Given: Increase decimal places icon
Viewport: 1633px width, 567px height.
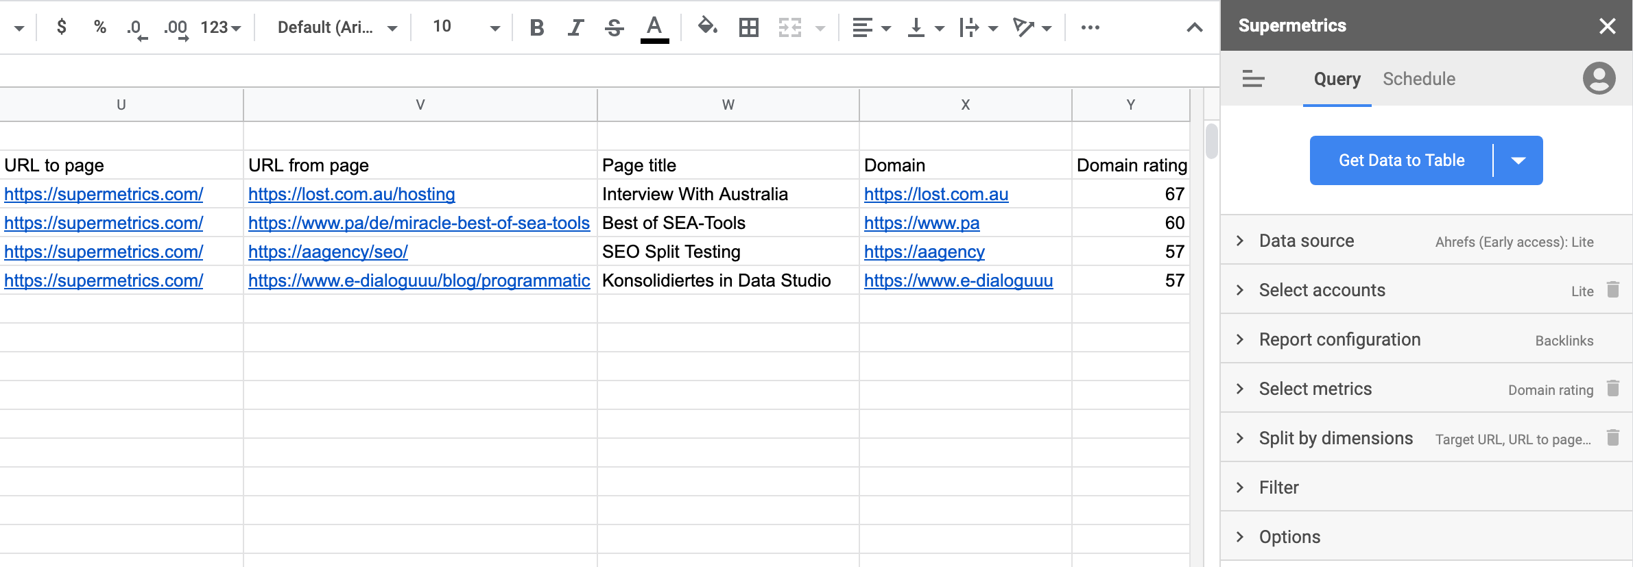Looking at the screenshot, I should (176, 28).
